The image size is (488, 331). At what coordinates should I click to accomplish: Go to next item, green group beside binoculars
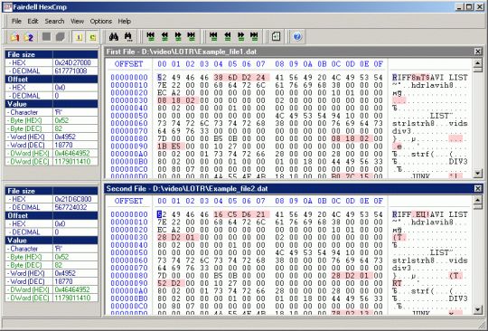[178, 37]
